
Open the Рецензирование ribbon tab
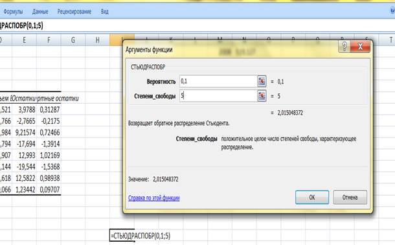click(74, 12)
